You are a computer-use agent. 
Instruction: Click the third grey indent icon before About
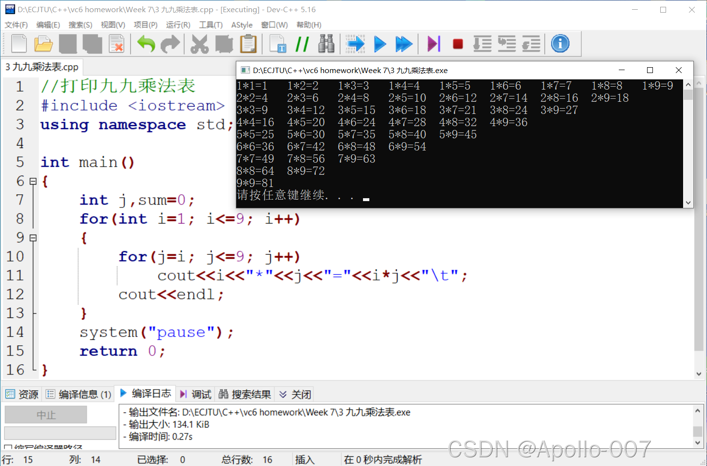(x=531, y=44)
